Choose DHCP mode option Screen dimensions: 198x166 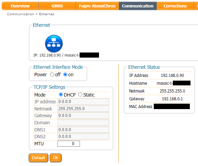pos(61,95)
